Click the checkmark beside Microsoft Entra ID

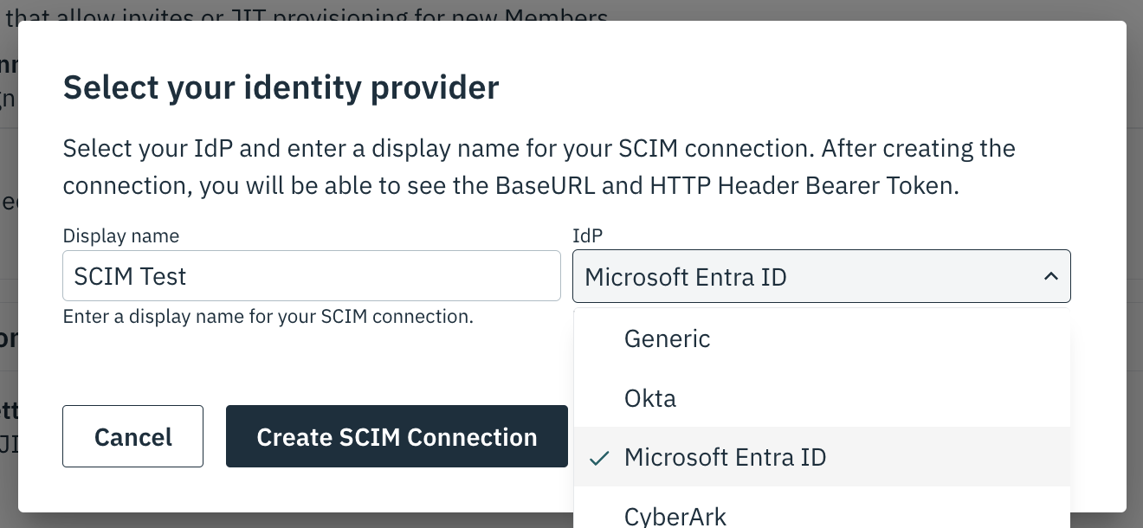[x=598, y=458]
